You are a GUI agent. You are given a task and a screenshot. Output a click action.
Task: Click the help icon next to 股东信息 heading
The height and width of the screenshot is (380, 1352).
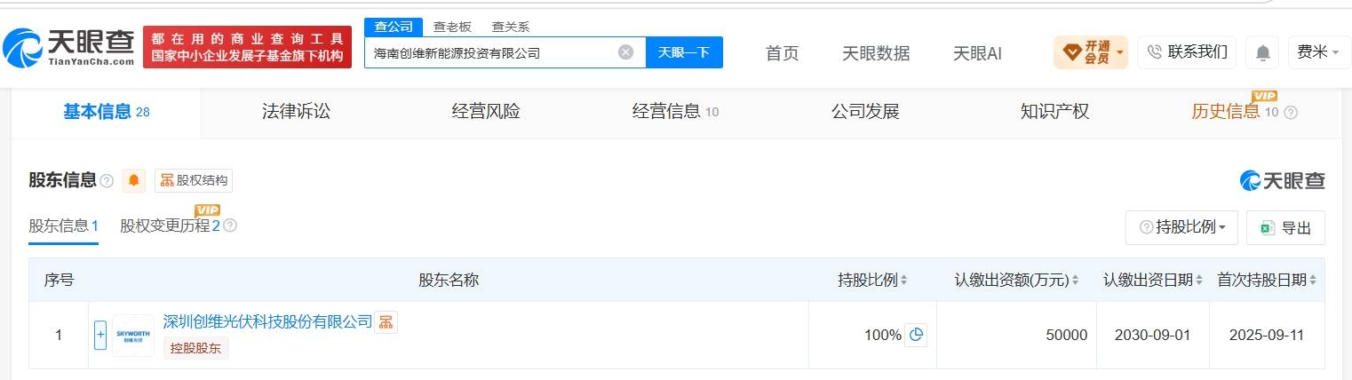coord(107,181)
